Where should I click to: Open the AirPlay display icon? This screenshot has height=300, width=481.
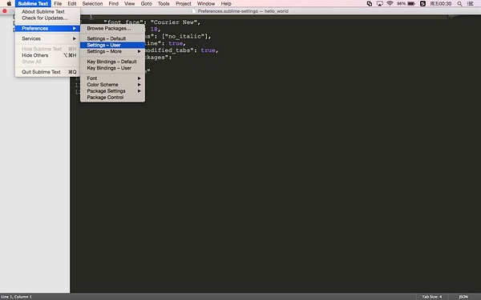[x=380, y=4]
